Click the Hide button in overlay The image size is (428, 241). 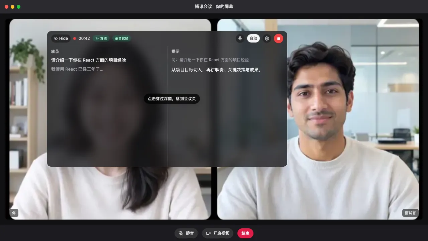tap(61, 38)
